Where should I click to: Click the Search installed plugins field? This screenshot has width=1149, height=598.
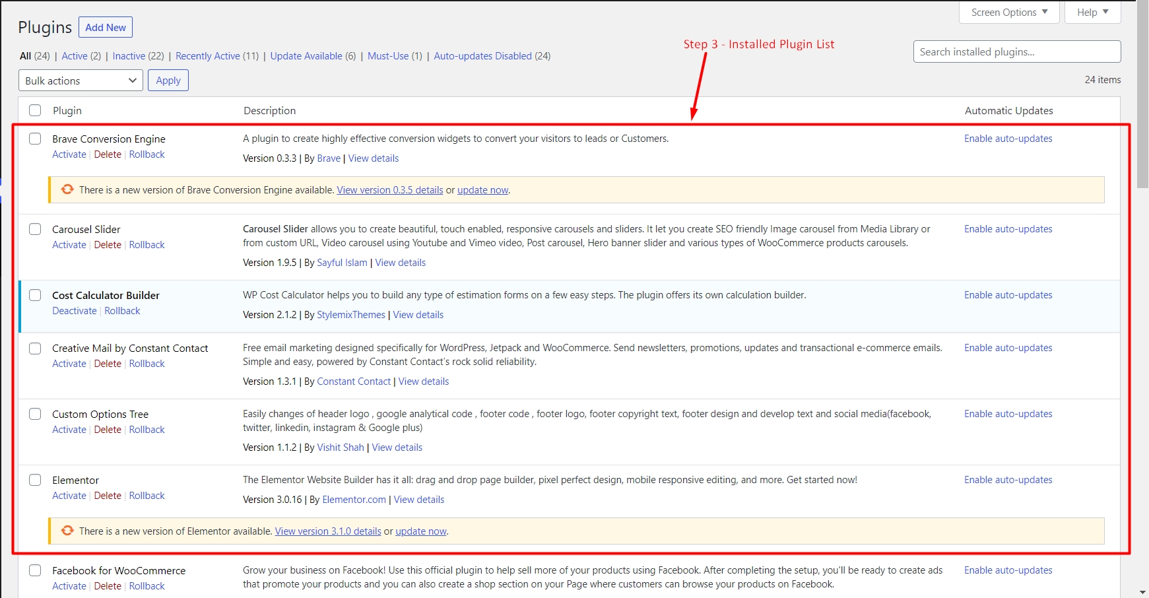point(1017,51)
